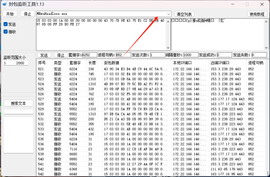Select packet row 530 in the list
Viewport: 270px width, 177px height.
[x=75, y=114]
